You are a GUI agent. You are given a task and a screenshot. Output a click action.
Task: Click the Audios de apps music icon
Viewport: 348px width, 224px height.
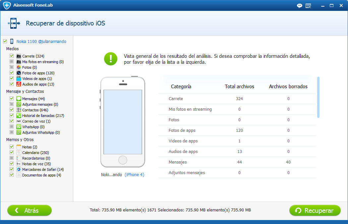(x=19, y=84)
